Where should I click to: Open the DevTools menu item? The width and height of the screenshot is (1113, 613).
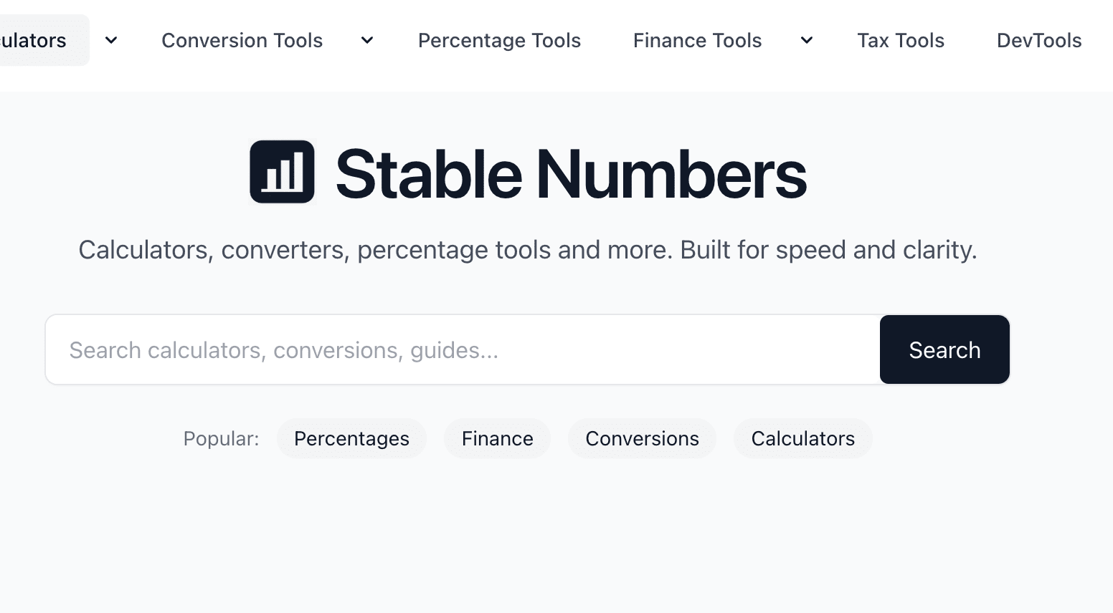pyautogui.click(x=1038, y=40)
